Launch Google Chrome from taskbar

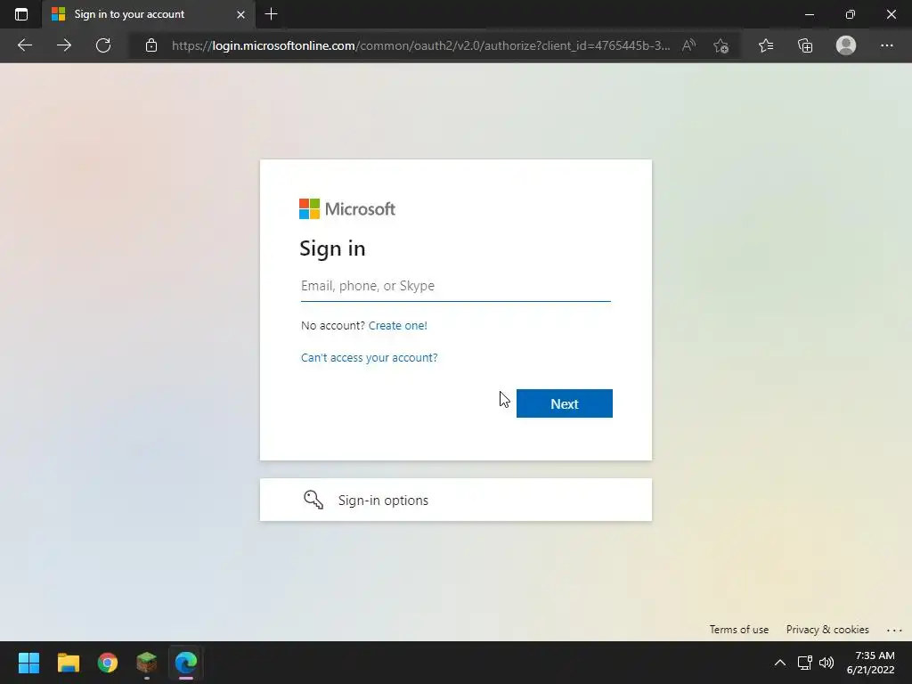108,663
